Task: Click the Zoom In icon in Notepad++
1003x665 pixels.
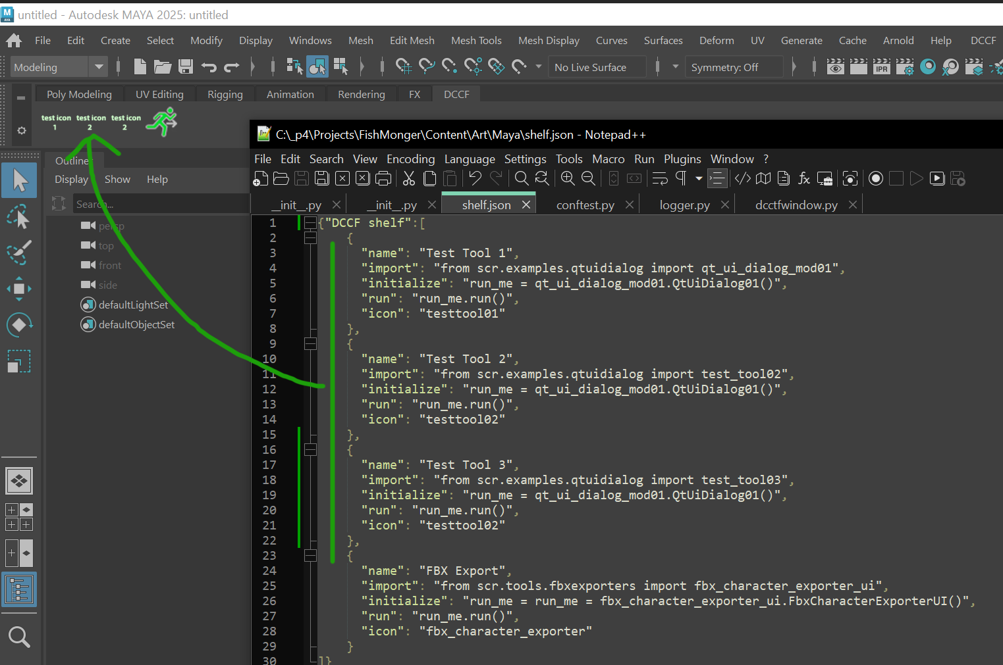Action: click(x=567, y=179)
